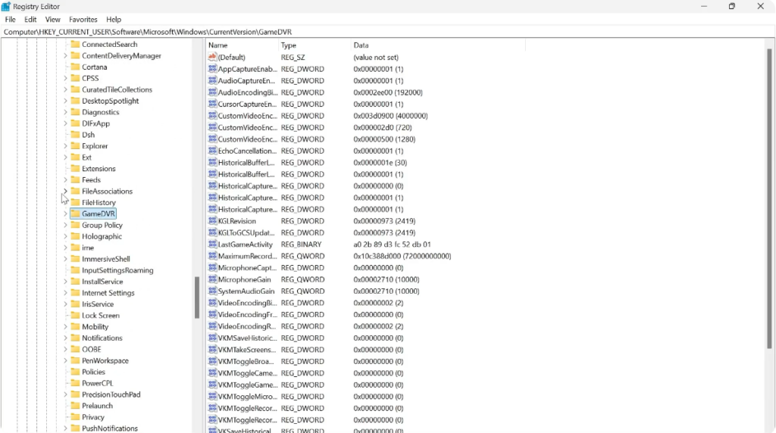
Task: Select the PrecisionTouchPad tree key
Action: (111, 394)
